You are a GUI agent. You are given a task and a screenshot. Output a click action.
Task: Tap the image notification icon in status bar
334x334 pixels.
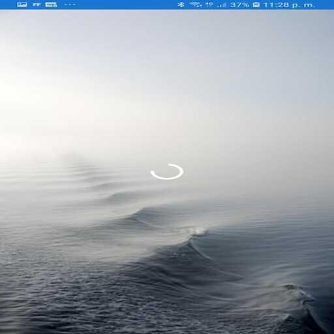click(x=22, y=5)
